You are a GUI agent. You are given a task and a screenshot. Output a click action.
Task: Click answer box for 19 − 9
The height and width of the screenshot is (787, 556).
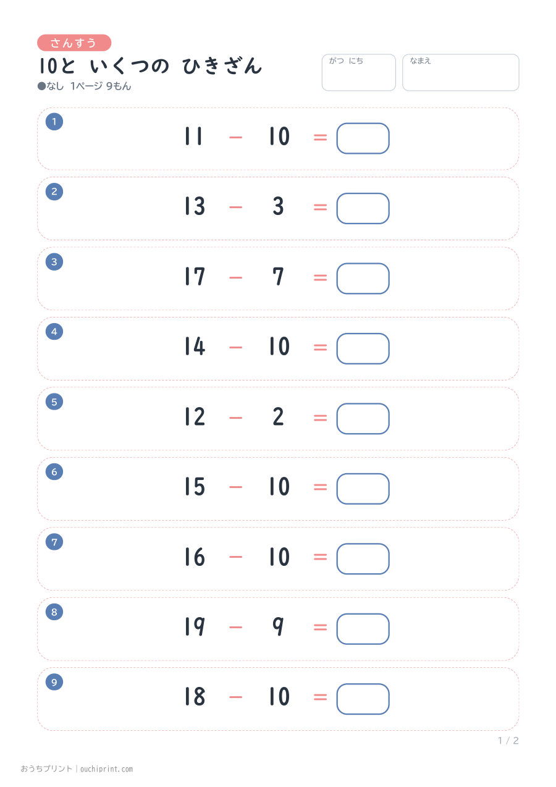[x=363, y=629]
